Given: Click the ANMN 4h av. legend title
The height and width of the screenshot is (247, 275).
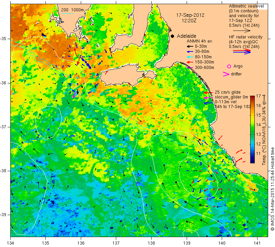Looking at the screenshot, I should [200, 41].
